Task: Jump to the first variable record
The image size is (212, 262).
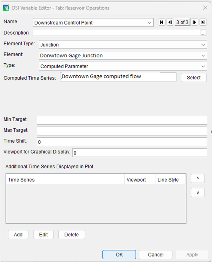Action: pos(162,22)
